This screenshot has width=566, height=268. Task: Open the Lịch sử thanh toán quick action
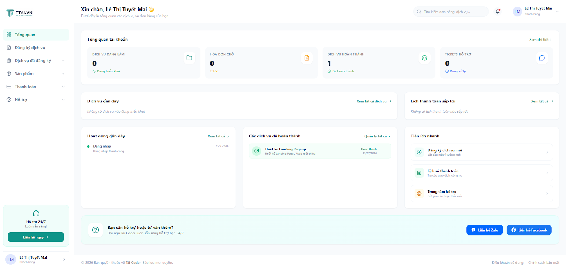click(481, 173)
